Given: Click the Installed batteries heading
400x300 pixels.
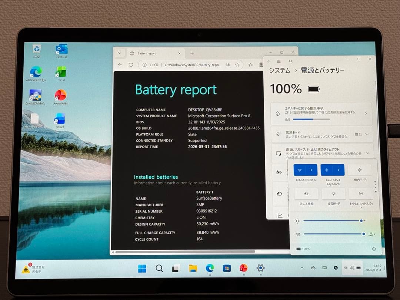Looking at the screenshot, I should pyautogui.click(x=156, y=177).
